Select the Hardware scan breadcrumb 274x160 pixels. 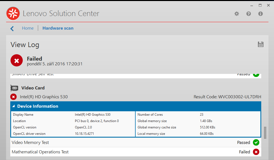pos(58,28)
